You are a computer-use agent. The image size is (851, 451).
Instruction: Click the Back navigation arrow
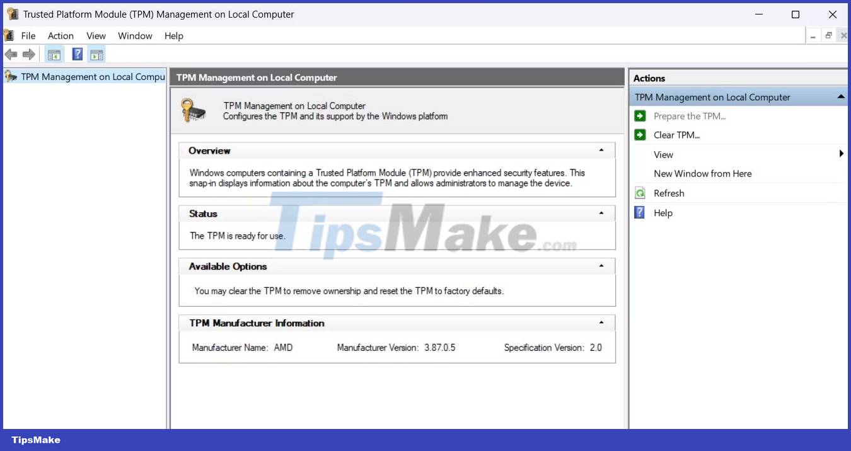tap(11, 54)
